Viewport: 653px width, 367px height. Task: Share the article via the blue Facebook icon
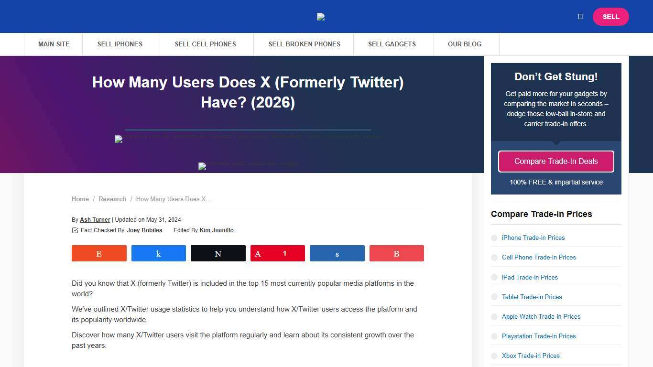pos(158,253)
